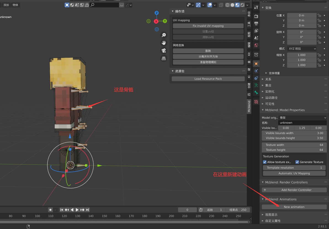The image size is (329, 229).
Task: Open the 物体 menu
Action: click(x=15, y=5)
